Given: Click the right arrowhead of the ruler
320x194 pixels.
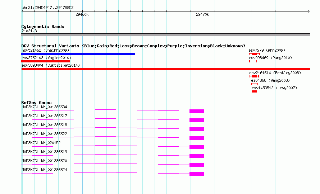Looking at the screenshot, I should (309, 11).
